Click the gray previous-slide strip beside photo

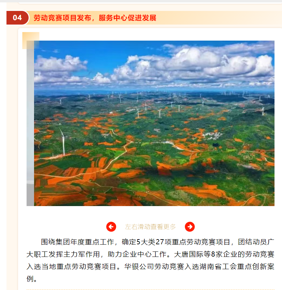(x=30, y=123)
